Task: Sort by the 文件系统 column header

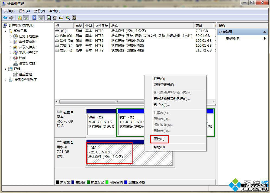Action: pos(102,26)
